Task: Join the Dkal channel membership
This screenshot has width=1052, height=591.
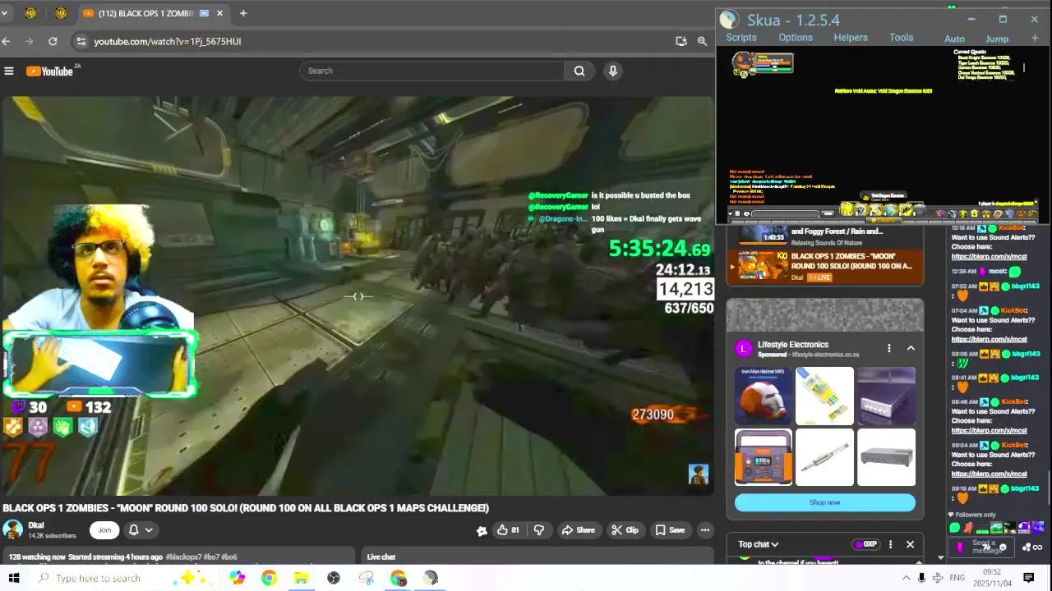Action: pyautogui.click(x=104, y=530)
